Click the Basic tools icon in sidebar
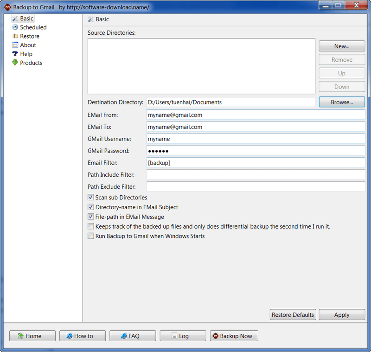Image resolution: width=371 pixels, height=352 pixels. point(15,19)
